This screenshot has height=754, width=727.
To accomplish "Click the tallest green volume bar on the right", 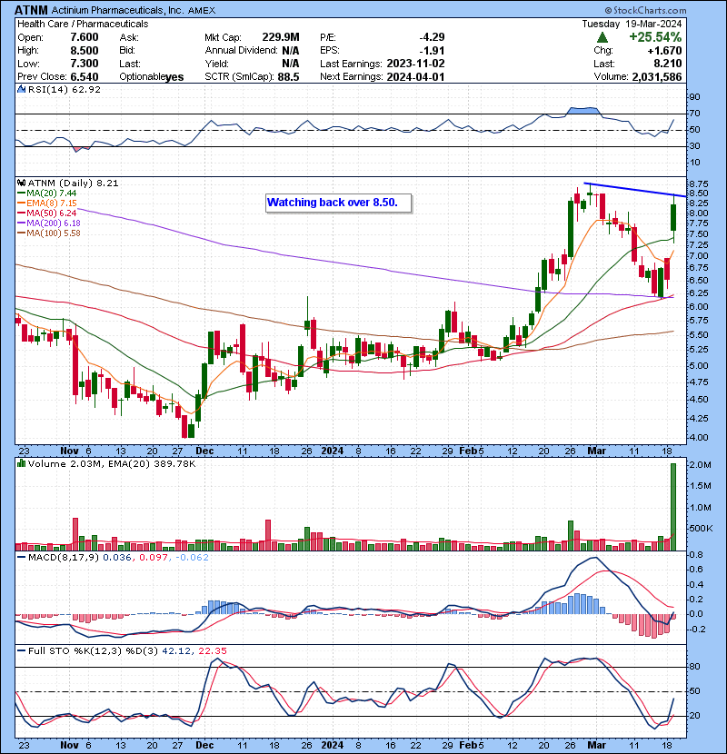I will pos(673,507).
